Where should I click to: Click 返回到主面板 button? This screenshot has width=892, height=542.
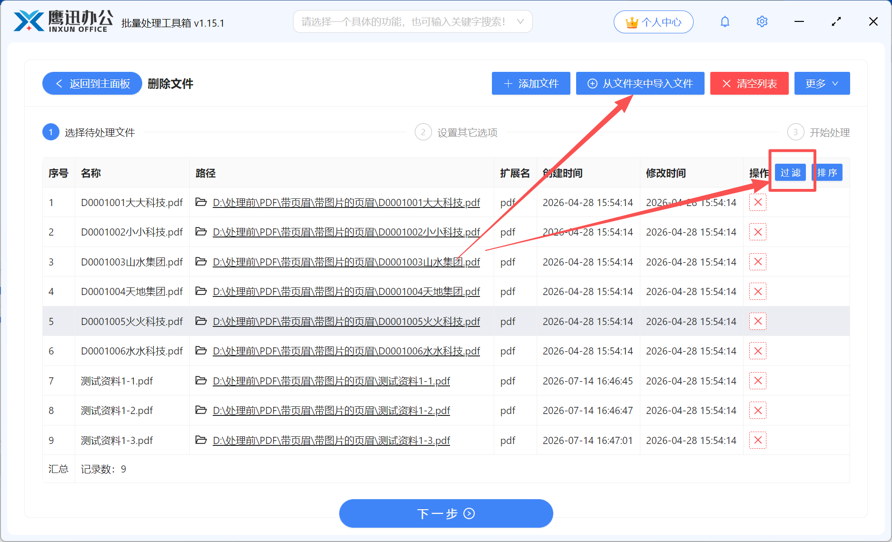point(92,84)
